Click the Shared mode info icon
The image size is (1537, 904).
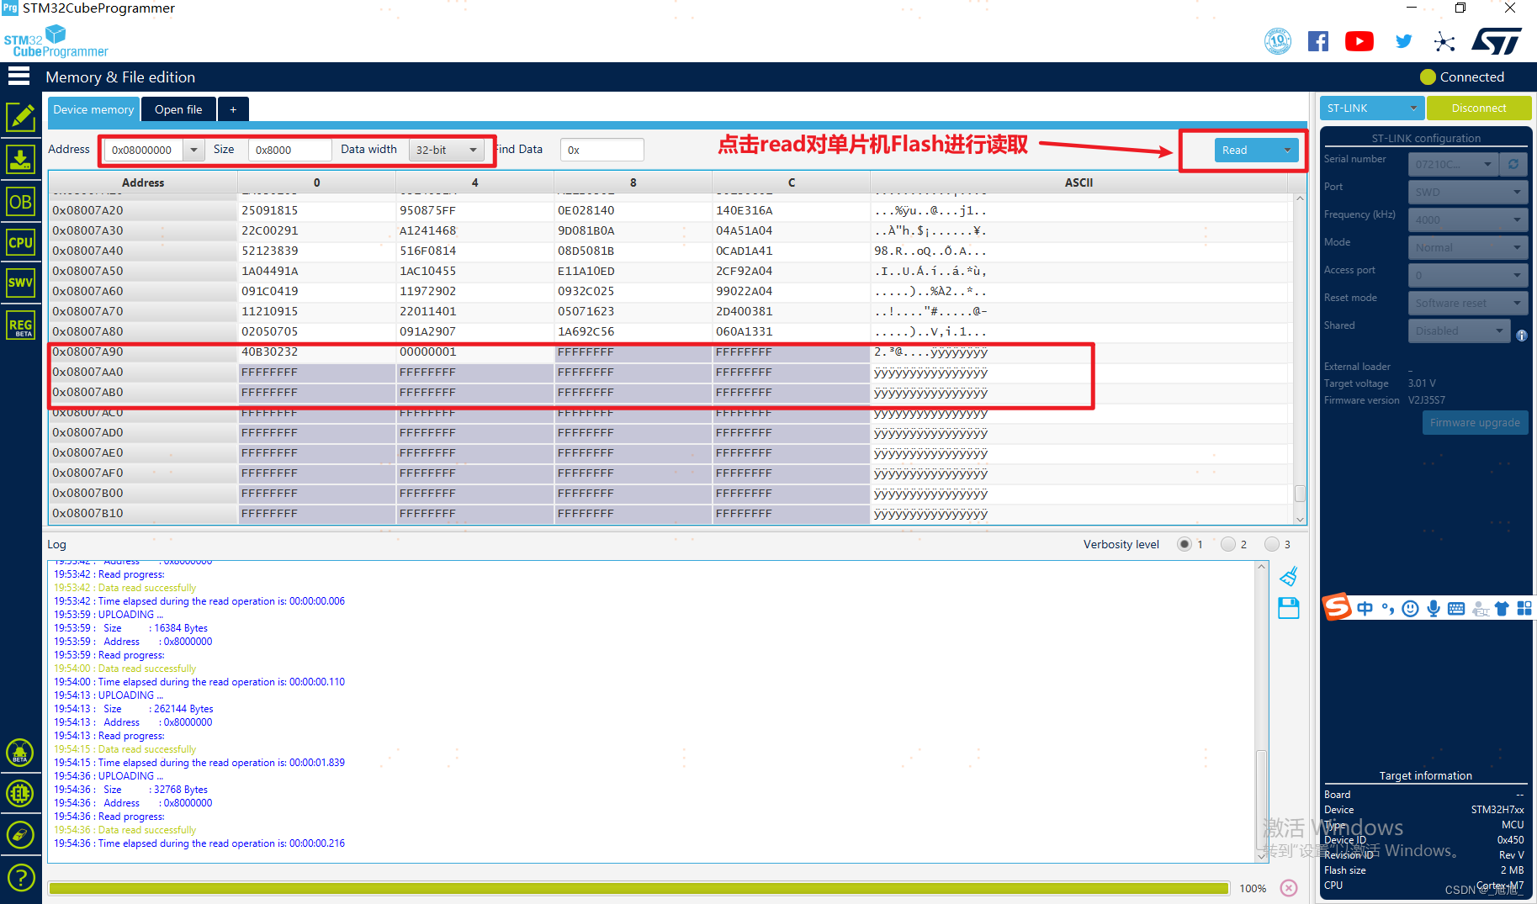click(x=1521, y=336)
